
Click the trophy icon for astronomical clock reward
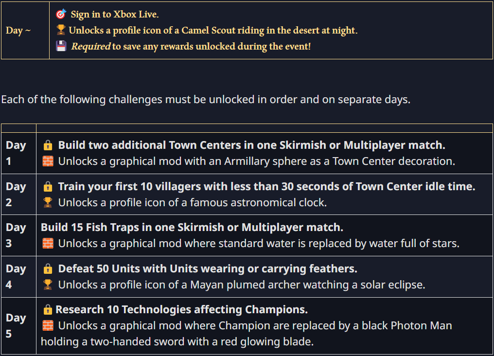tap(48, 203)
